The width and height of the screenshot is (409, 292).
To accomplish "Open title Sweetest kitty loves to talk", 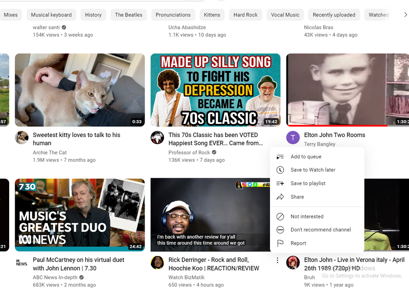I will (x=76, y=139).
